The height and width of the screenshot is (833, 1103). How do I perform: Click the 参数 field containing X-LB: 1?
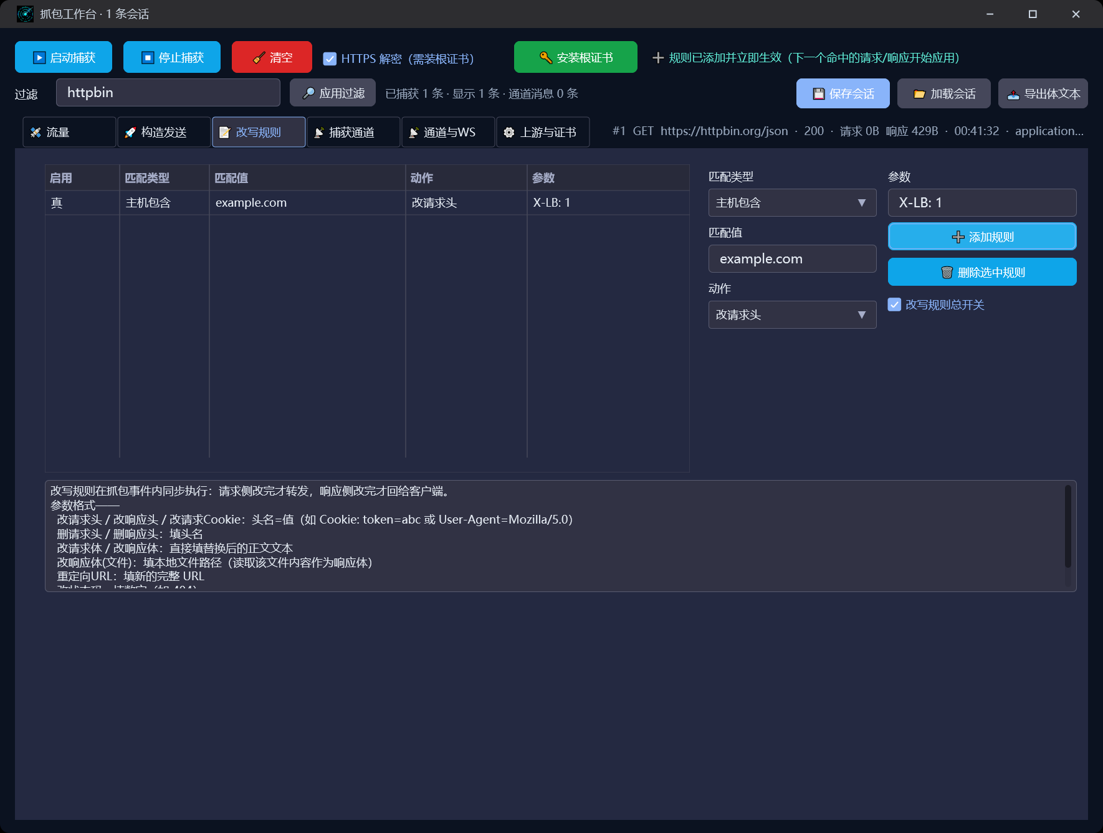pos(982,202)
